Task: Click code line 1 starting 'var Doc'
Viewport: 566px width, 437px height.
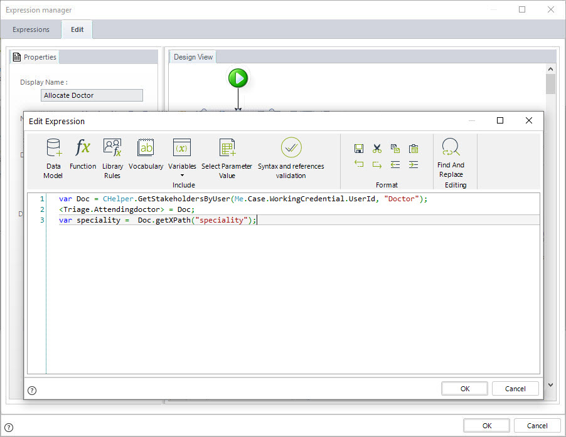Action: 243,199
